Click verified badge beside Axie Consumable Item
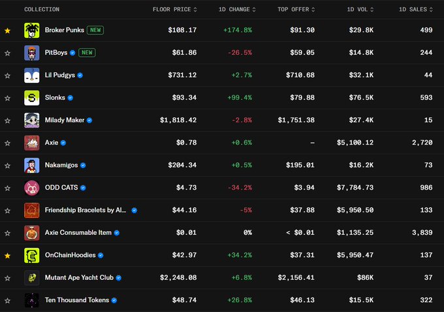 117,233
